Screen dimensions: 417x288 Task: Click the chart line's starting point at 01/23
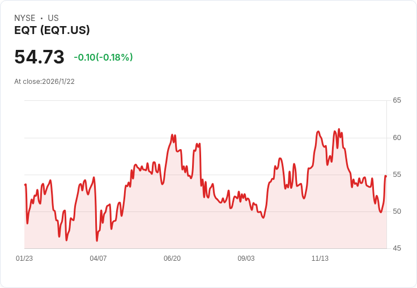25,184
